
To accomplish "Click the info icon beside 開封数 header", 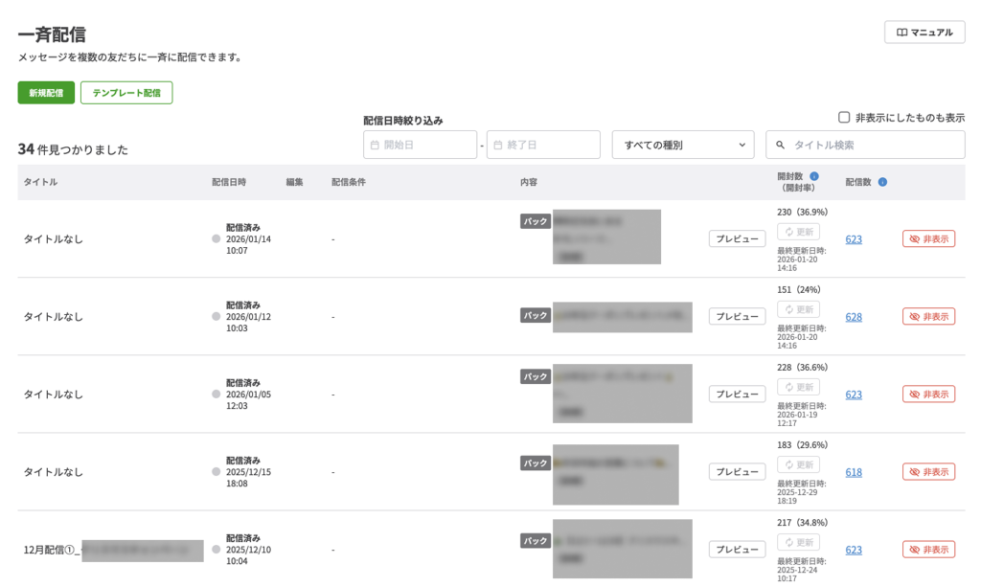I will coord(814,176).
